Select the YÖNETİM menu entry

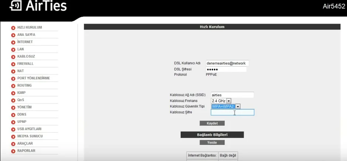coord(24,107)
